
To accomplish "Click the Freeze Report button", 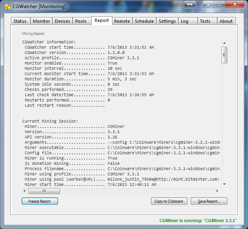I will [x=39, y=201].
